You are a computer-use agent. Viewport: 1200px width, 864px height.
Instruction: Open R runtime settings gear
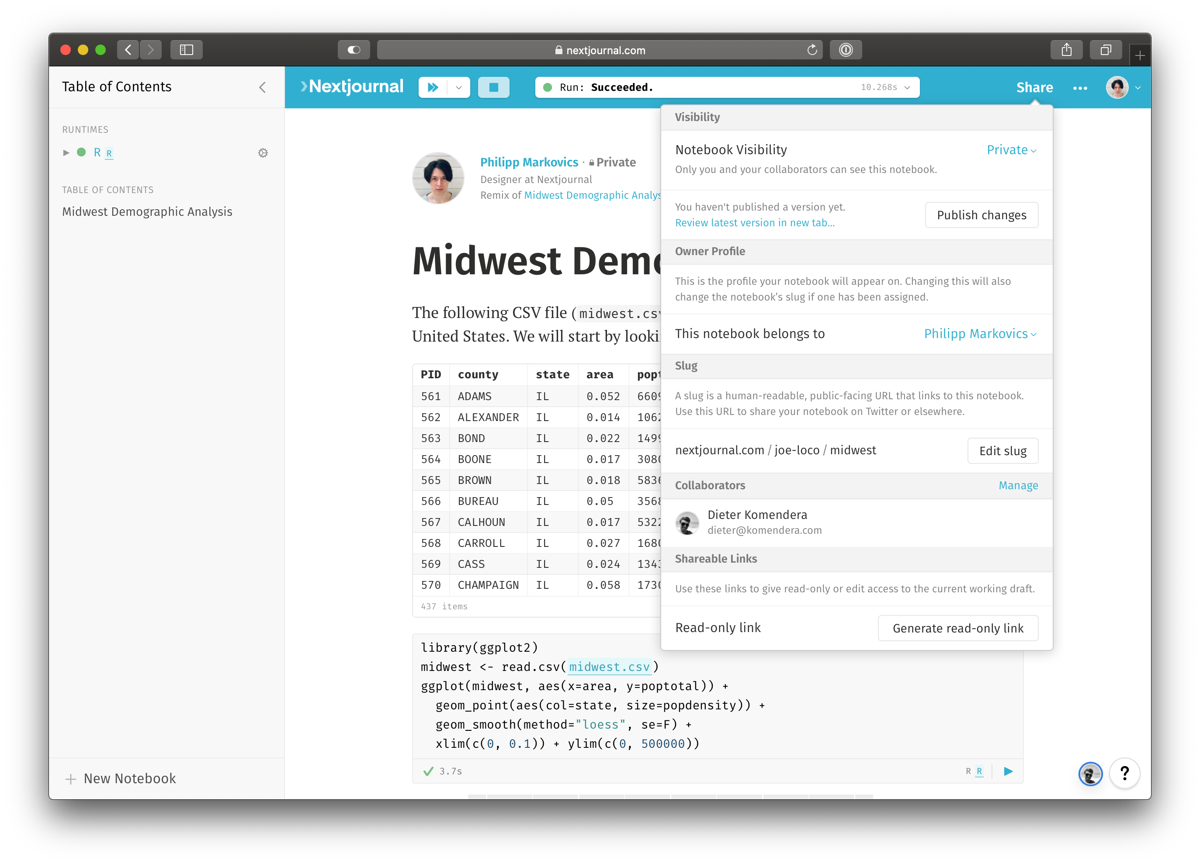coord(263,153)
